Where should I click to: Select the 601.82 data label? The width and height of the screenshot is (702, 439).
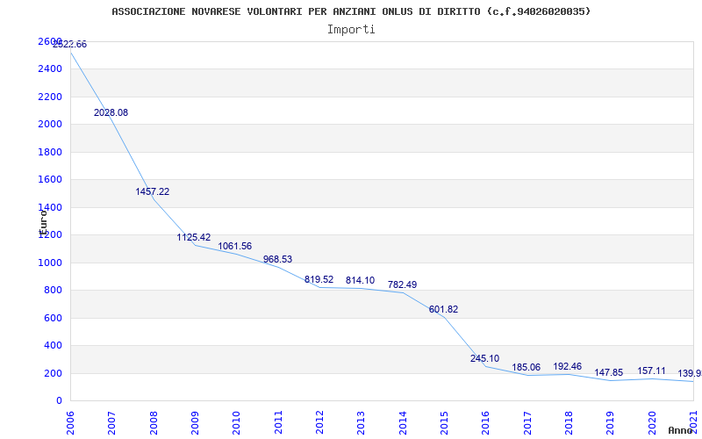(444, 310)
